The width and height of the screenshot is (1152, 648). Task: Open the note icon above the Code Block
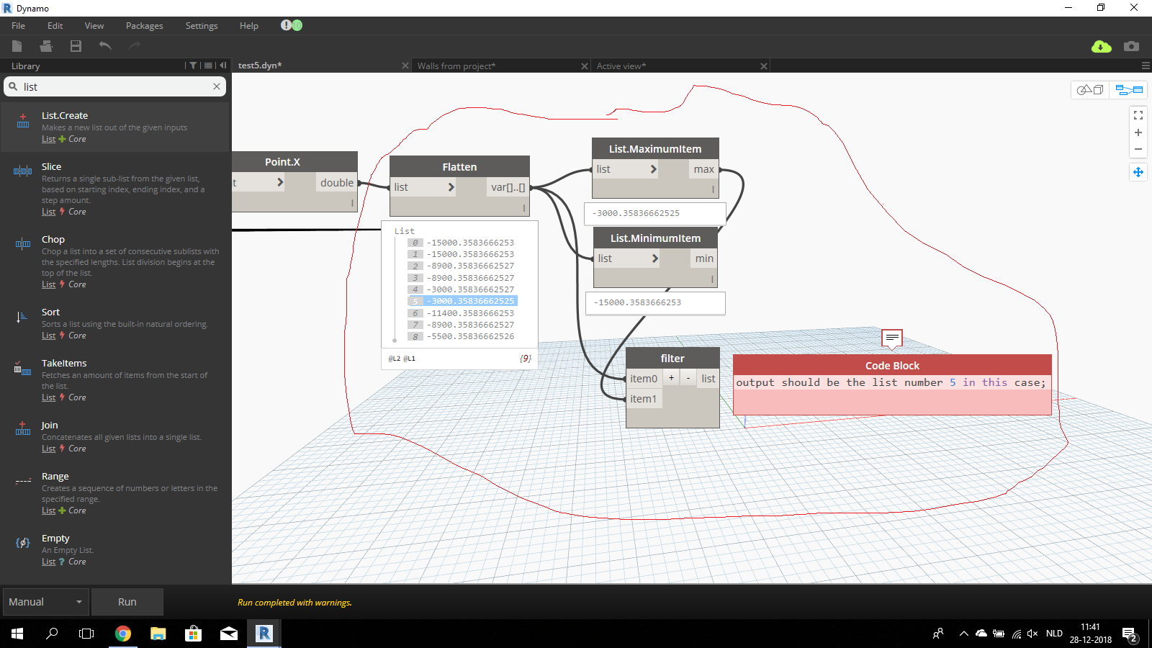892,338
